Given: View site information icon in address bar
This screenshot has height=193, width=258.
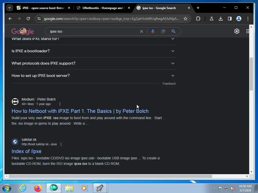Looking at the screenshot, I should pyautogui.click(x=39, y=19).
